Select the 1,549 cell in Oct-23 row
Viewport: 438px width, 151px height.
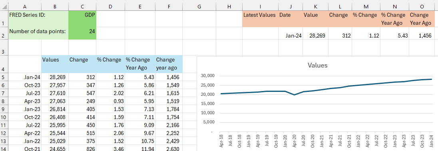click(x=169, y=85)
